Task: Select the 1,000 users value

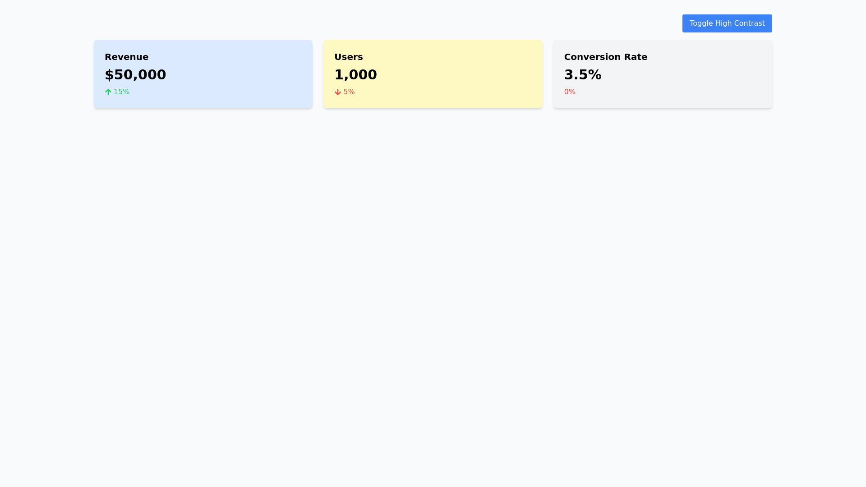Action: click(x=356, y=74)
